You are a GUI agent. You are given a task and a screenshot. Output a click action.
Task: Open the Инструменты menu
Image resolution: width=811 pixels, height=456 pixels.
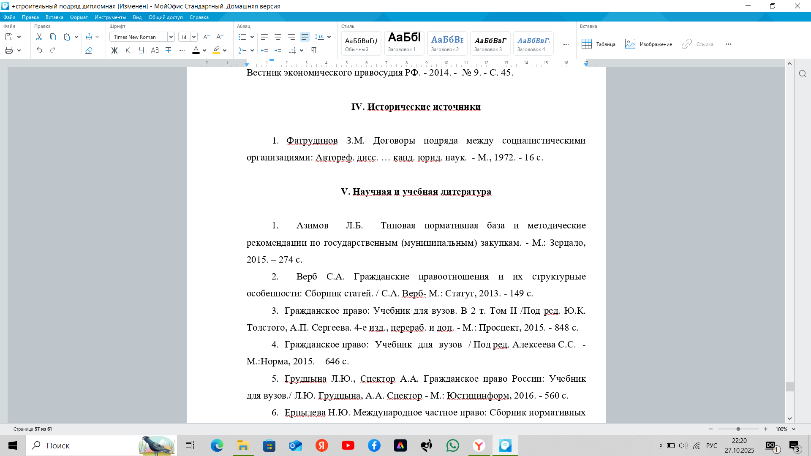click(x=110, y=17)
